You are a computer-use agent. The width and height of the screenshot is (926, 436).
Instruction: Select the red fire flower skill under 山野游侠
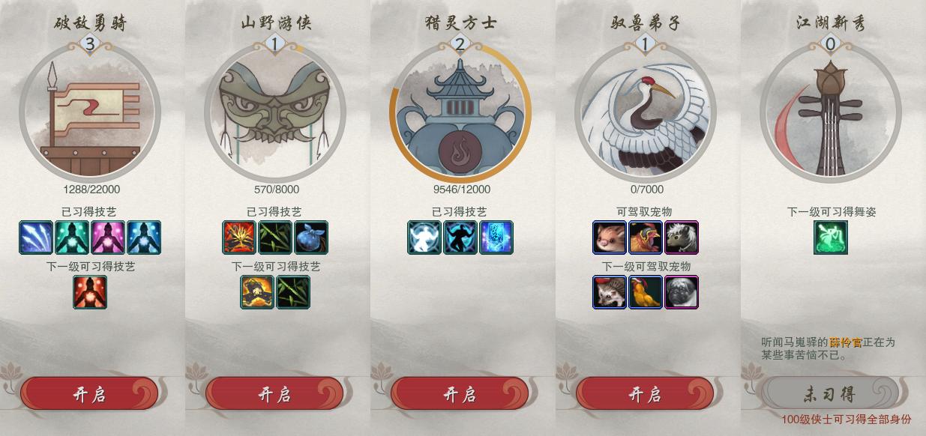tap(239, 237)
